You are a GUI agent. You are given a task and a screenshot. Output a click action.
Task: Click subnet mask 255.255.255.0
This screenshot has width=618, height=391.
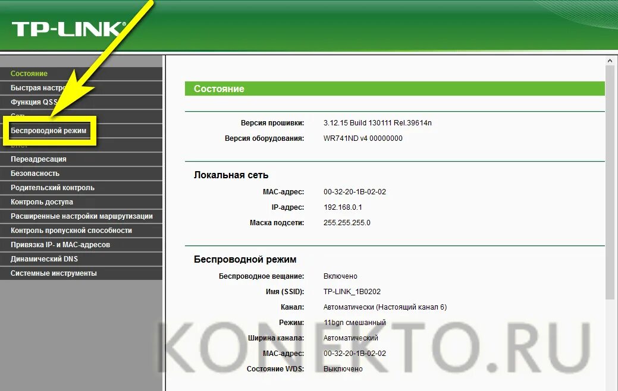(x=347, y=222)
